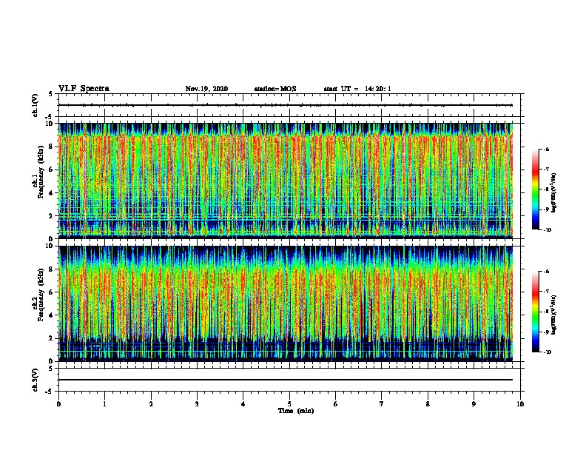Select the start UT time "14:20: 1"
The height and width of the screenshot is (453, 586).
coord(378,89)
